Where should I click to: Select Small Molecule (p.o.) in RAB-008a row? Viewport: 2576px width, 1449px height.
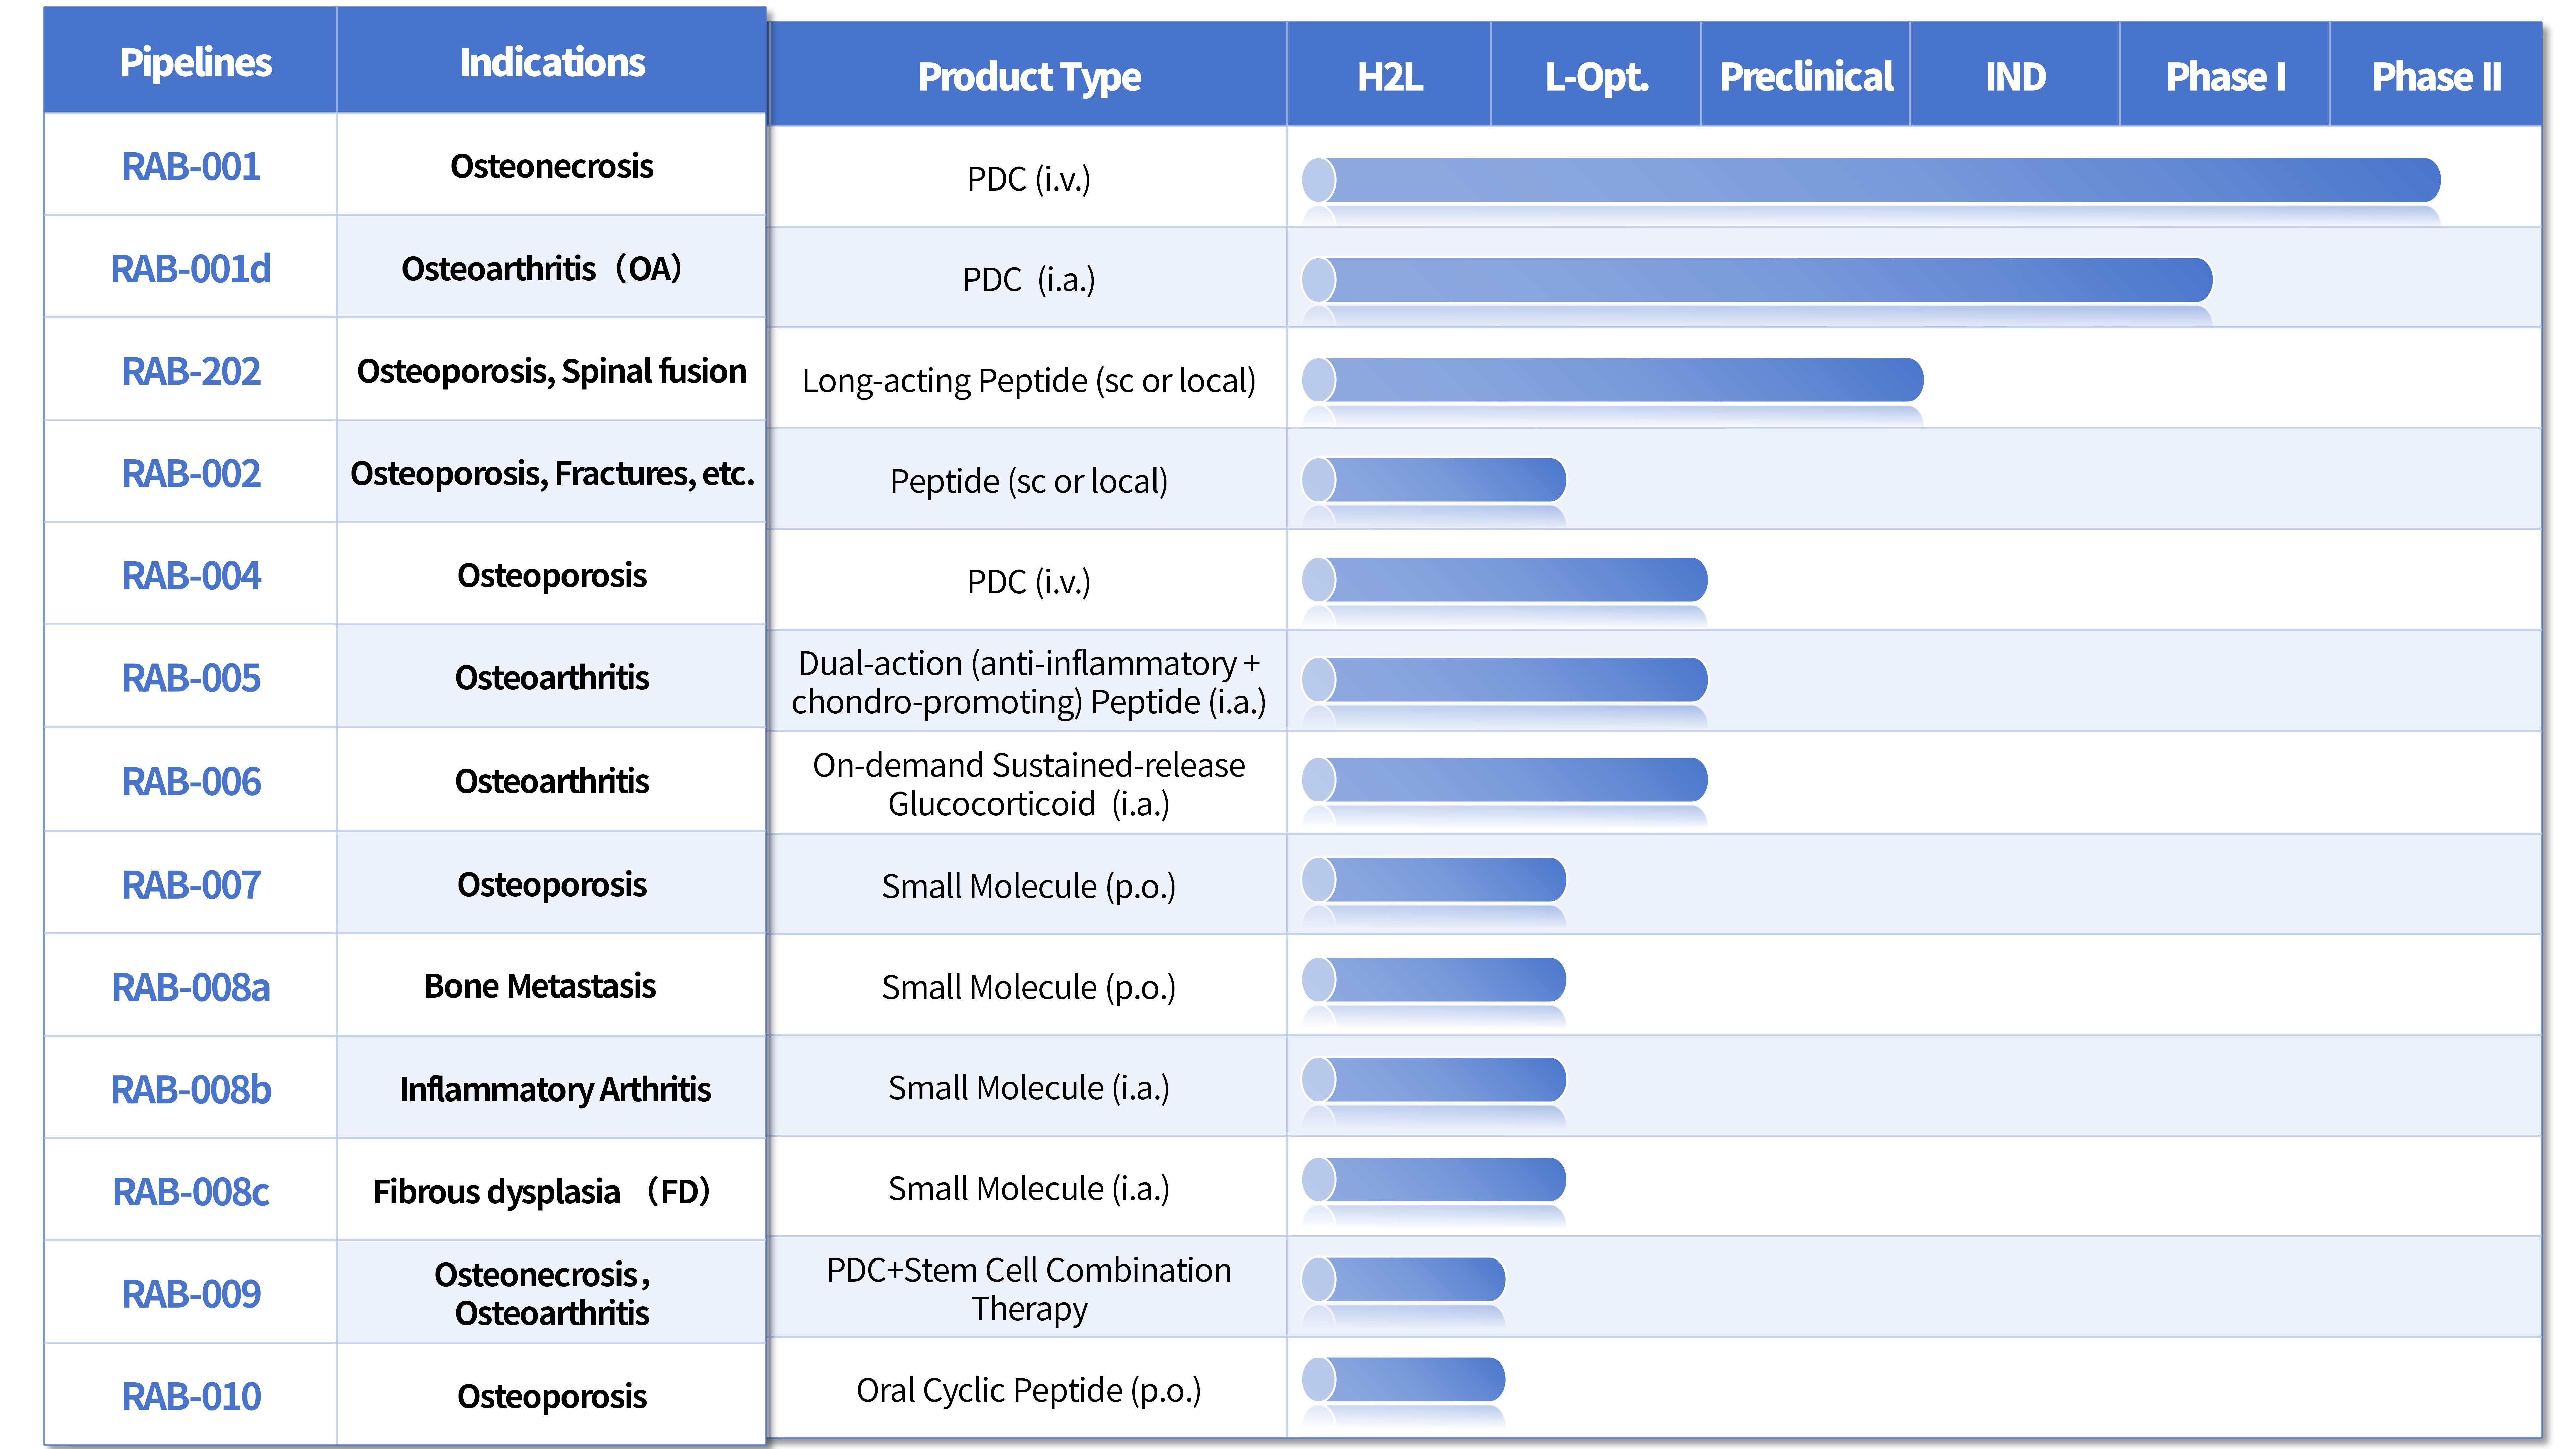point(1029,988)
